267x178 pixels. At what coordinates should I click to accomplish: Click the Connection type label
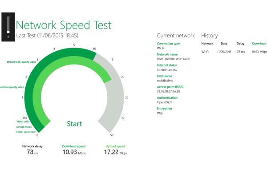point(168,44)
